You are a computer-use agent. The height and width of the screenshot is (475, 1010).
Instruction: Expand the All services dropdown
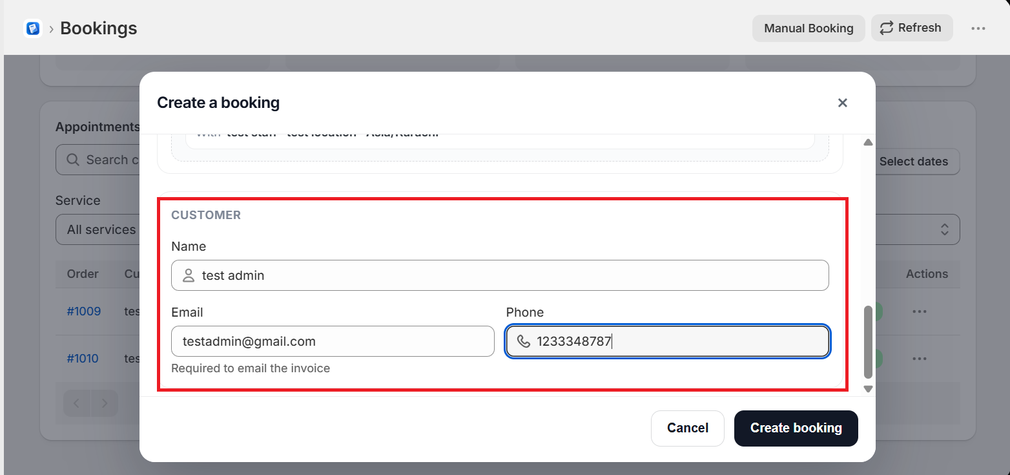pos(97,229)
